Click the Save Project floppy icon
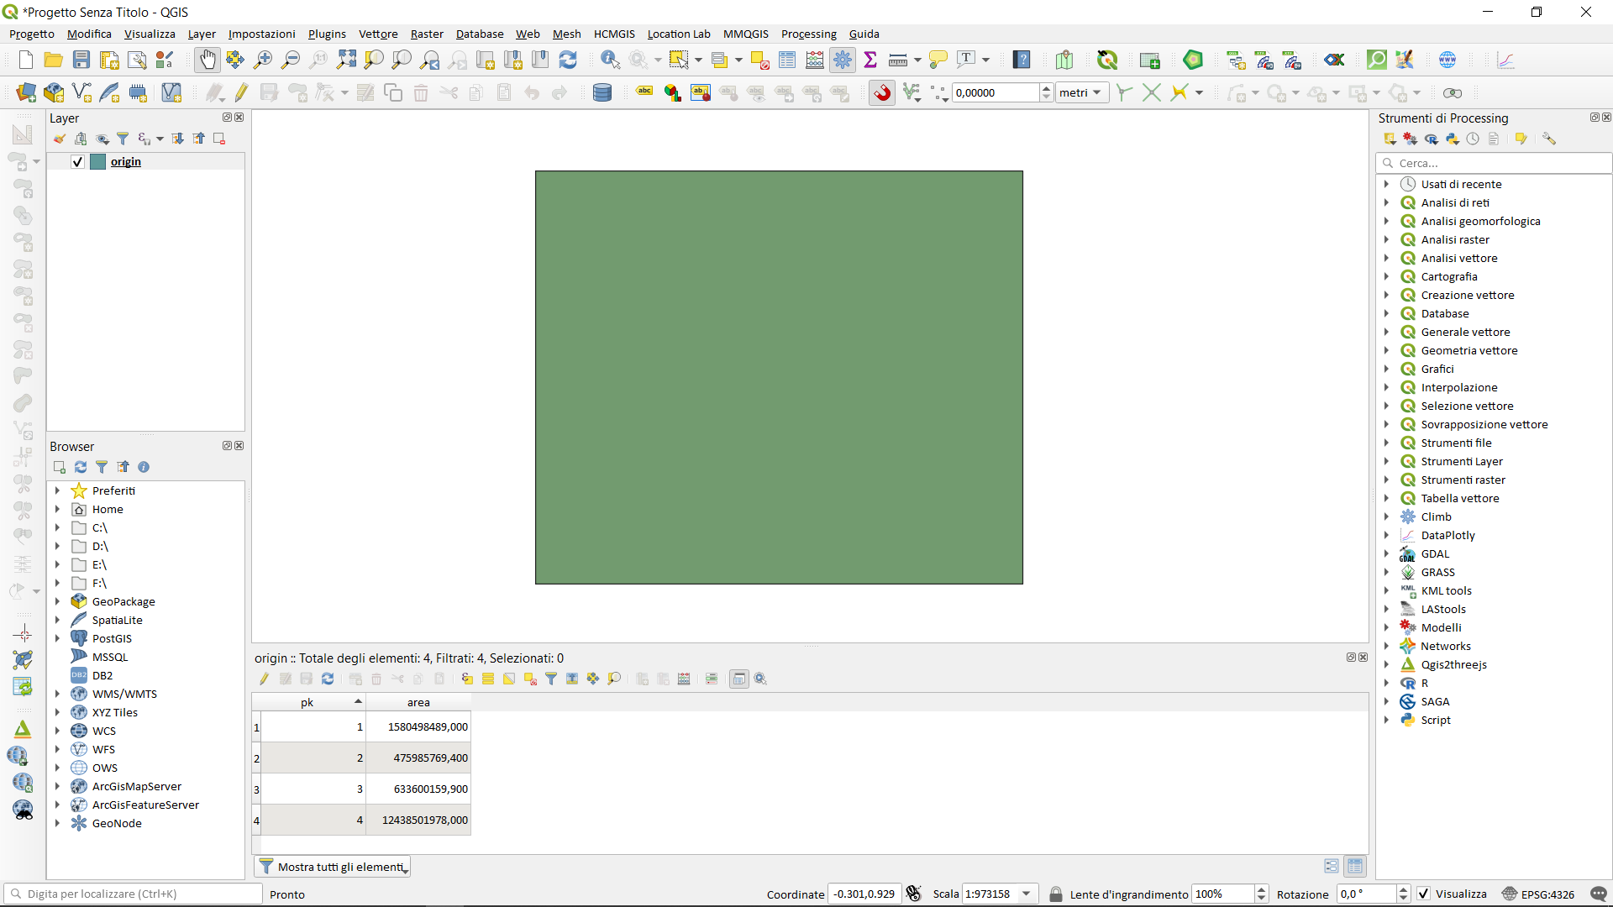The height and width of the screenshot is (907, 1613). (81, 60)
